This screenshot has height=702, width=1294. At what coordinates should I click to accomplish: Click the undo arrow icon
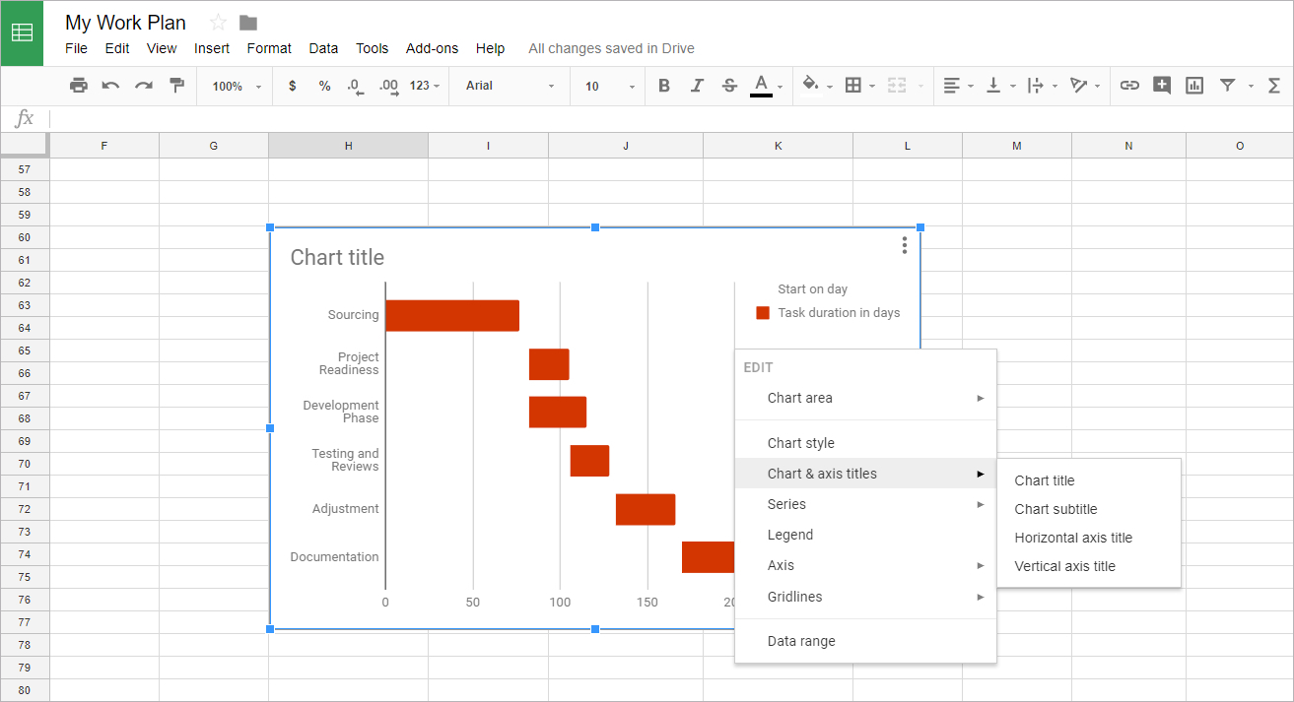[x=110, y=86]
